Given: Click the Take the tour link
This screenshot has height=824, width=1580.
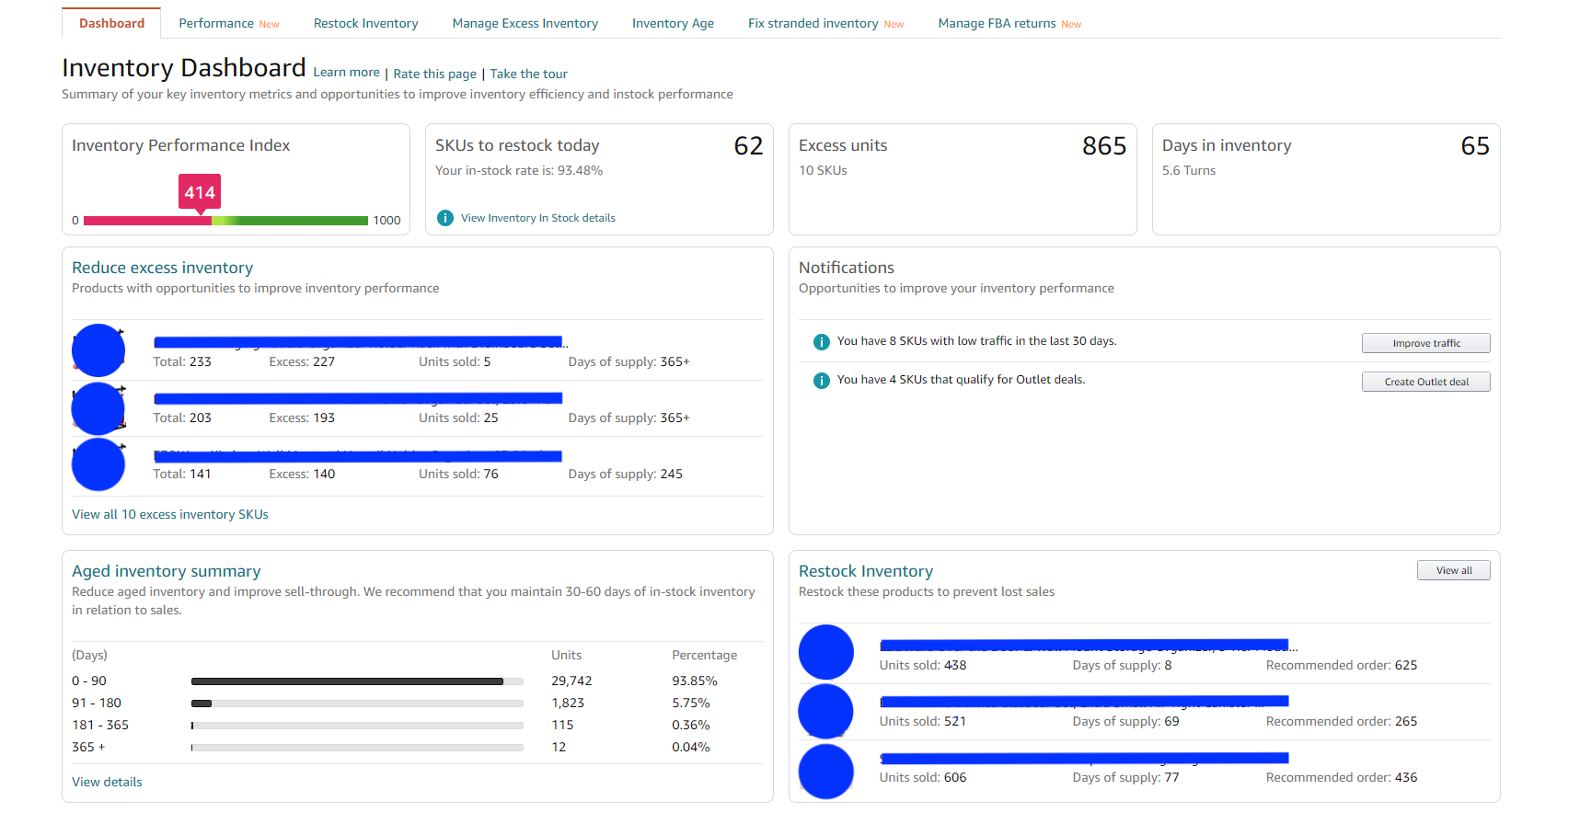Looking at the screenshot, I should coord(529,74).
